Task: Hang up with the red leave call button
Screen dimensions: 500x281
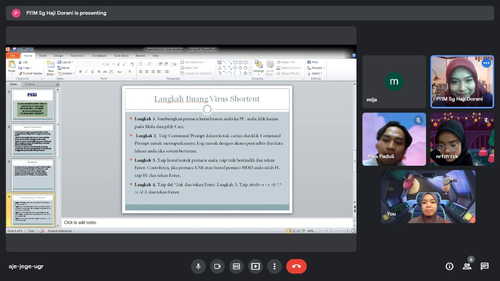Action: (296, 266)
